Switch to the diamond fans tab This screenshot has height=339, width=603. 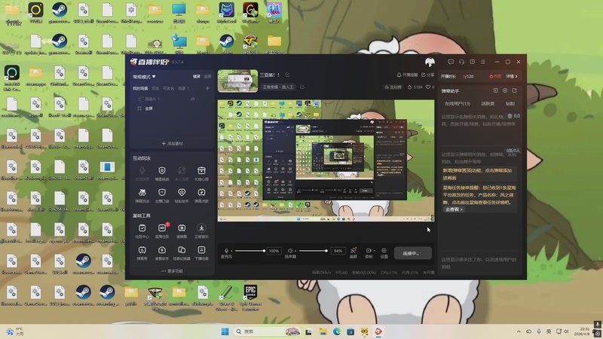click(x=510, y=103)
